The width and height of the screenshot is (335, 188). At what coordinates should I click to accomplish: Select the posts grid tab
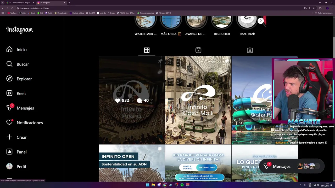pyautogui.click(x=147, y=50)
